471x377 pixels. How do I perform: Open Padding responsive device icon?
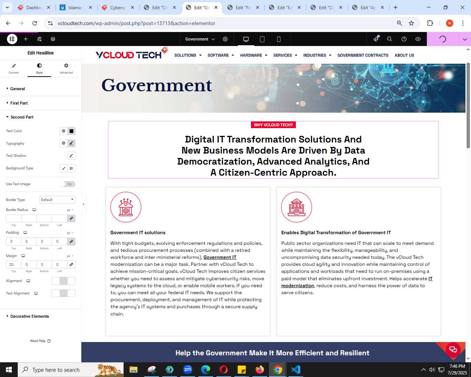tap(25, 233)
